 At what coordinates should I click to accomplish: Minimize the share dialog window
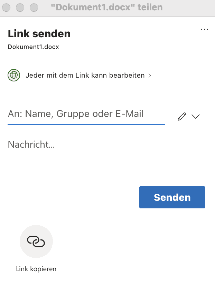pos(20,8)
